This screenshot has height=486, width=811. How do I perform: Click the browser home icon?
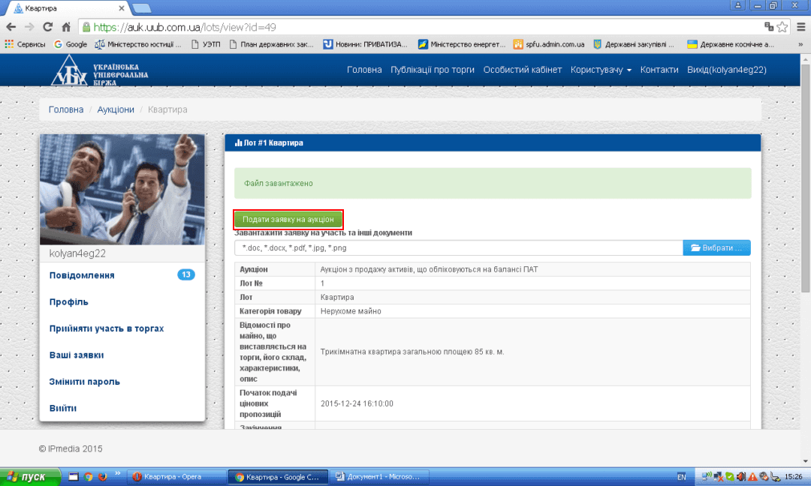pyautogui.click(x=66, y=26)
